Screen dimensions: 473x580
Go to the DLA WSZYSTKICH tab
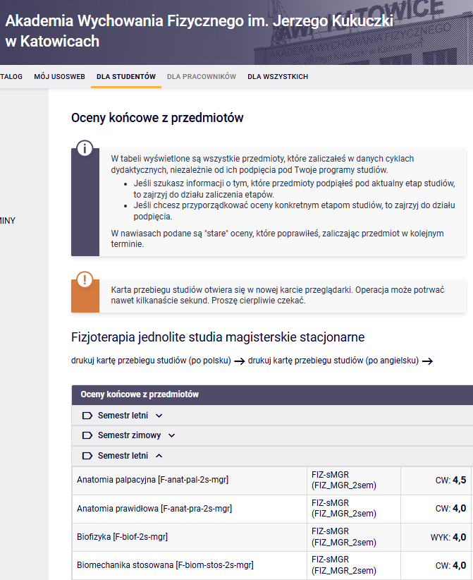pos(278,77)
